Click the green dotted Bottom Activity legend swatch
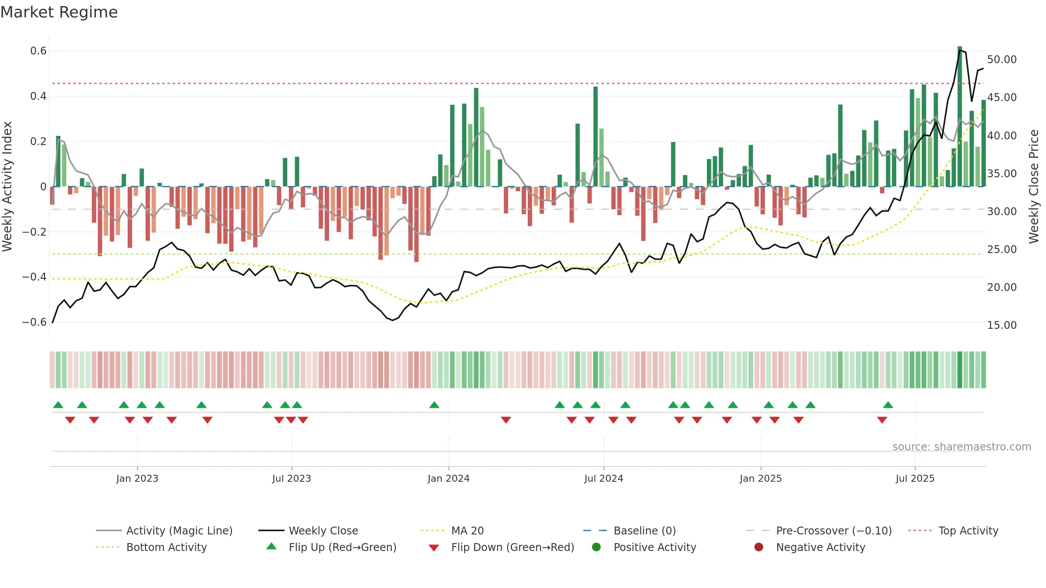This screenshot has height=588, width=1046. 109,547
